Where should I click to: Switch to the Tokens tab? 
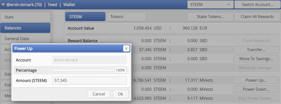[x=126, y=17]
